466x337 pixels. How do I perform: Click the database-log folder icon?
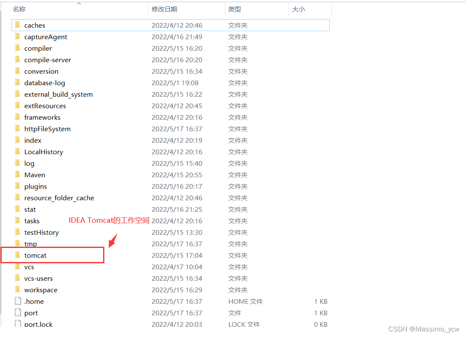18,83
